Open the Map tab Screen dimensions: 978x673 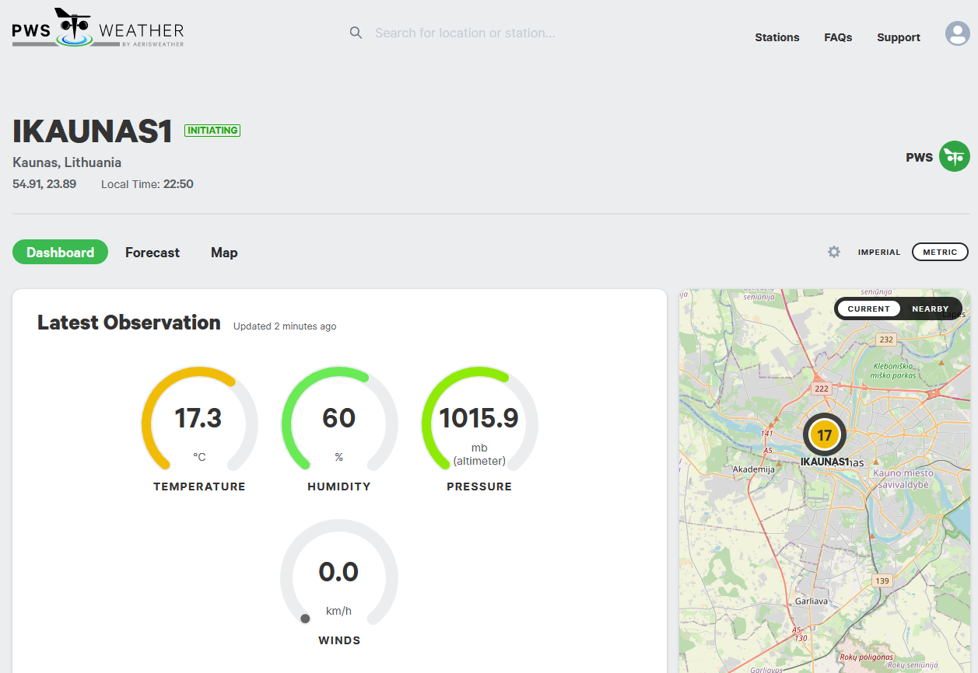click(224, 253)
